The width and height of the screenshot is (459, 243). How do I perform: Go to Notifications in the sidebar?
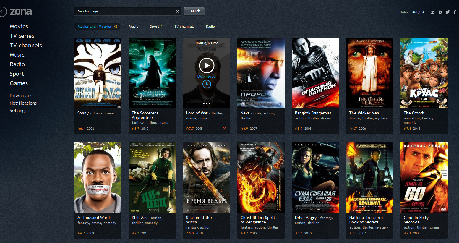23,103
